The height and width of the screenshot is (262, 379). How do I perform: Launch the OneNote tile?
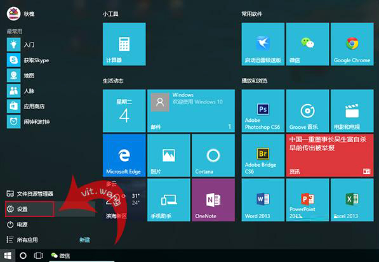point(213,200)
